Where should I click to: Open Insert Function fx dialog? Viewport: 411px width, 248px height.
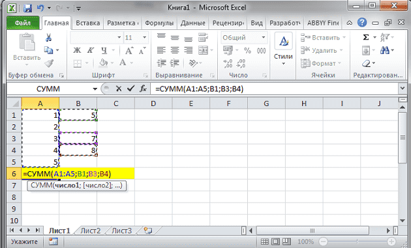coord(143,89)
